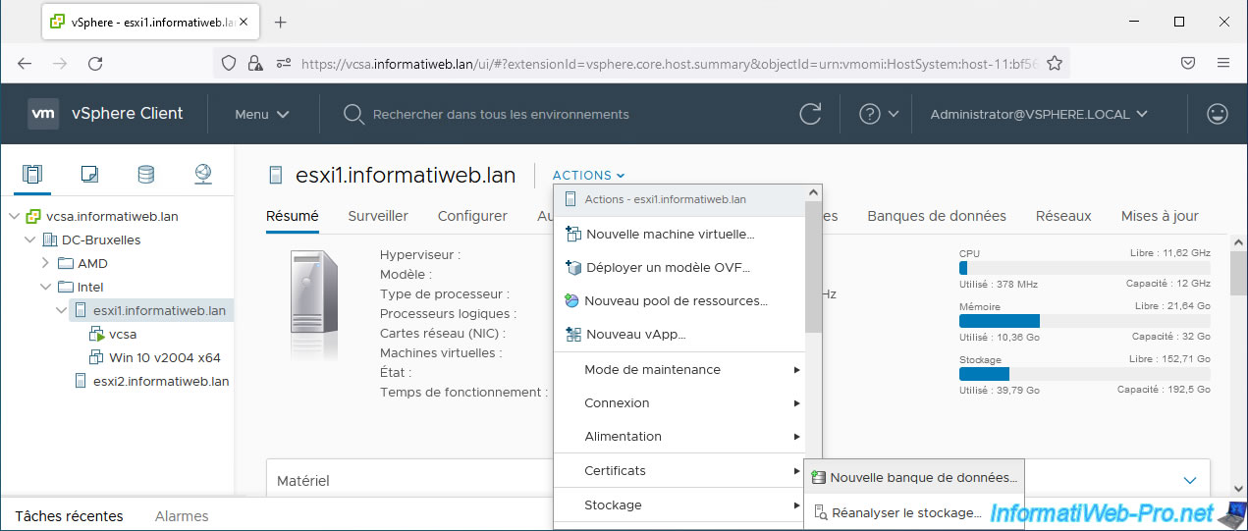Collapse esxi1.informatiweb.lan tree node
The height and width of the screenshot is (531, 1248).
(x=63, y=311)
